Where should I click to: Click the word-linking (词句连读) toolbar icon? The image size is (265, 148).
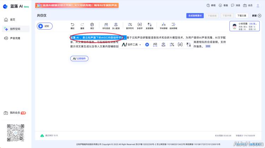click(106, 25)
